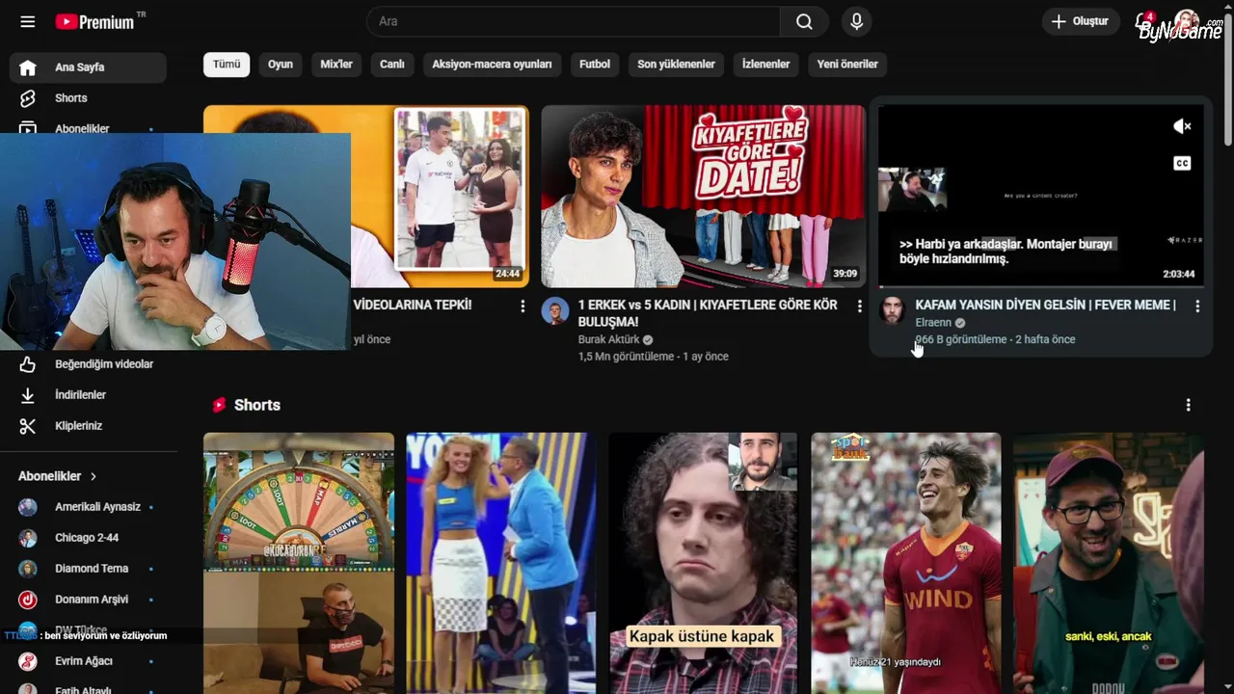Viewport: 1234px width, 694px height.
Task: Select the Futbol filter chip
Action: [595, 65]
